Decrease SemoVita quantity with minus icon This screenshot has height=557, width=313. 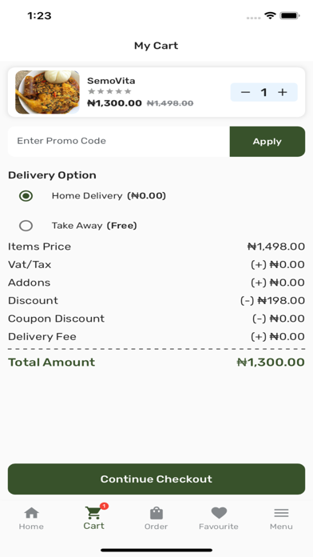pyautogui.click(x=245, y=92)
